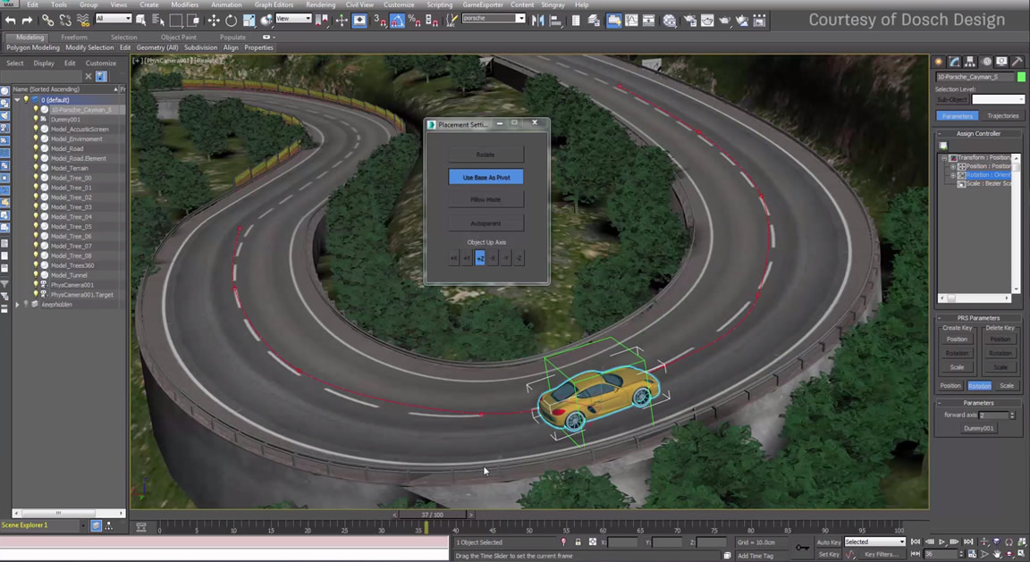Click the Dummy001 button in Parameters
This screenshot has width=1030, height=562.
(978, 428)
